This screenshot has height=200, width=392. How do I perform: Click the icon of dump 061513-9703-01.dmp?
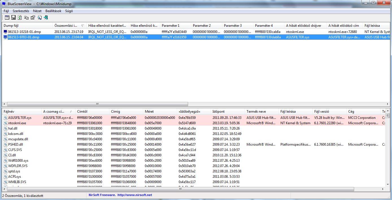(x=5, y=37)
